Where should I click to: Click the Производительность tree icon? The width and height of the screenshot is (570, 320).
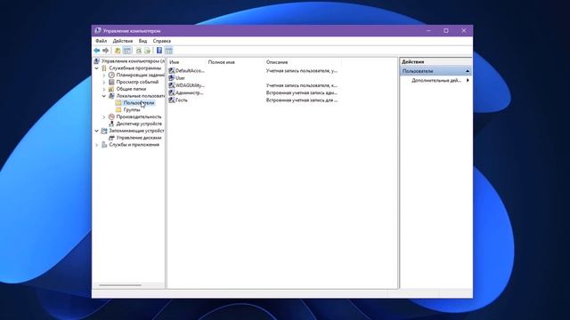(x=111, y=116)
